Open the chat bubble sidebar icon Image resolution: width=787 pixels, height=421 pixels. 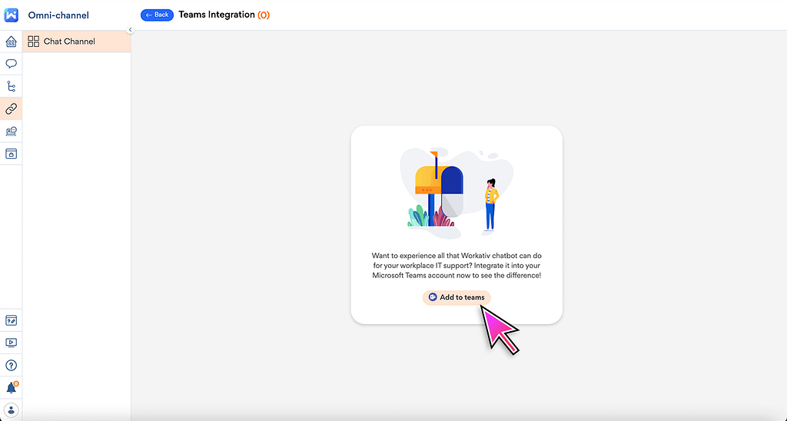point(11,64)
